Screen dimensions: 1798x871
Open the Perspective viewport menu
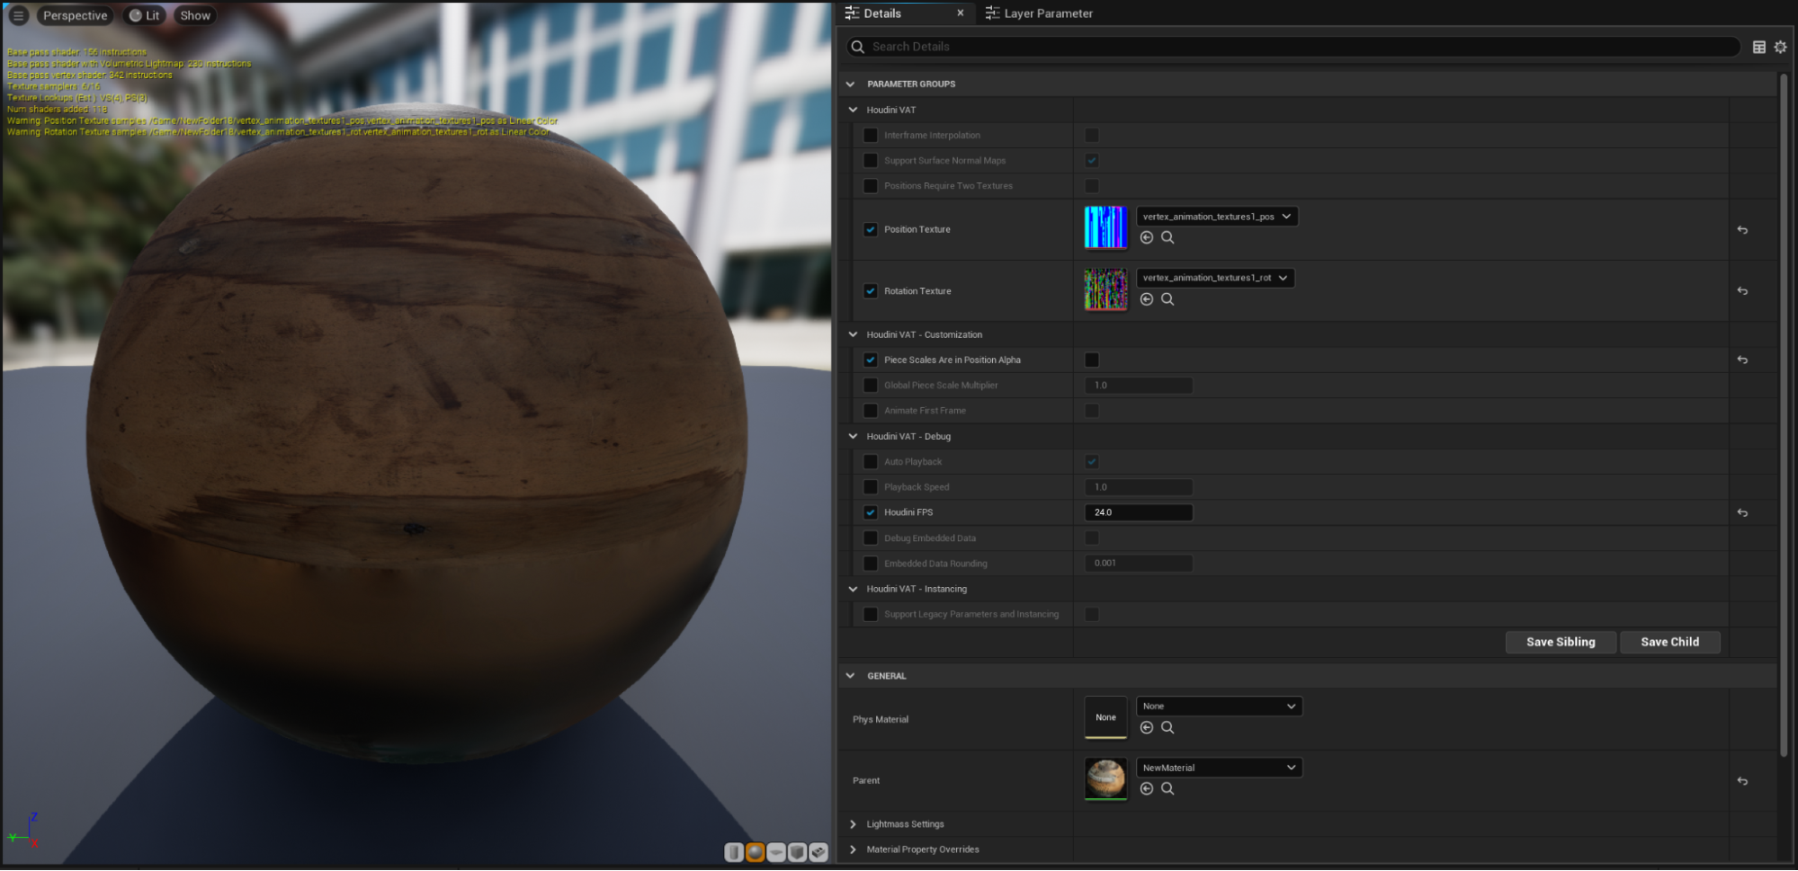pos(75,15)
